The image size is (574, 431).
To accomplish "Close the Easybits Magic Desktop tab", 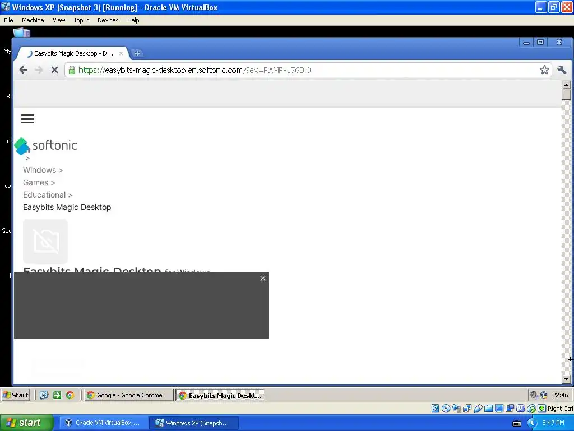I will 121,53.
